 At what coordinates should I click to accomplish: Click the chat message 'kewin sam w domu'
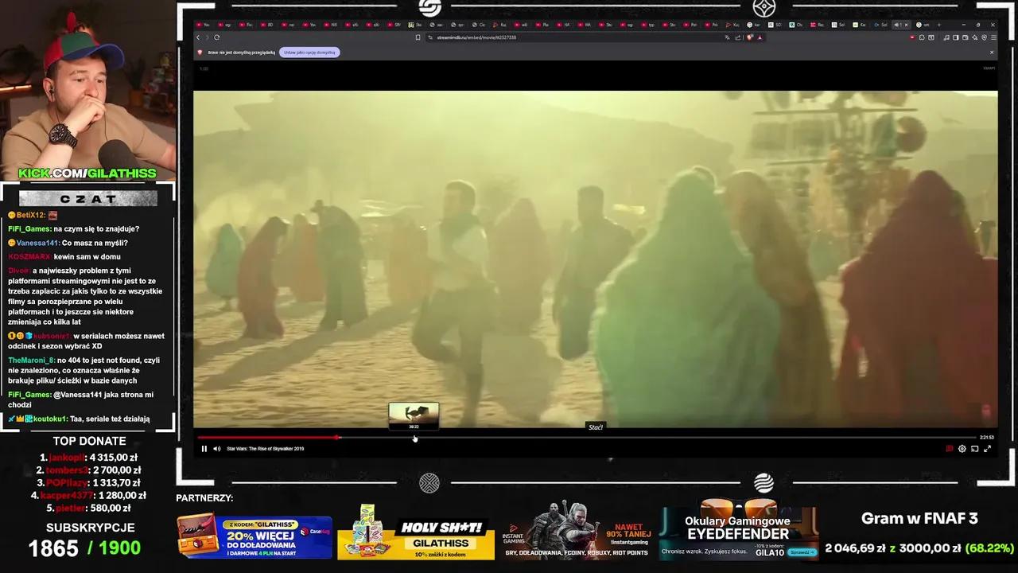(87, 257)
